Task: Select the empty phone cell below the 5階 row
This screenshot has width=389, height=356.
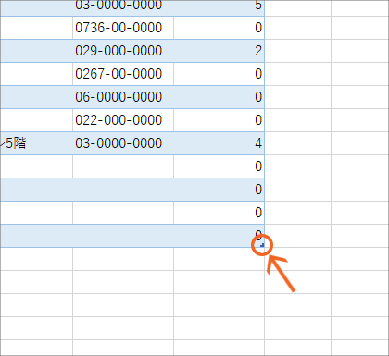Action: click(123, 166)
